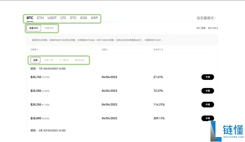Subscribe to the $28,250 target offer
This screenshot has width=245, height=142.
208,104
